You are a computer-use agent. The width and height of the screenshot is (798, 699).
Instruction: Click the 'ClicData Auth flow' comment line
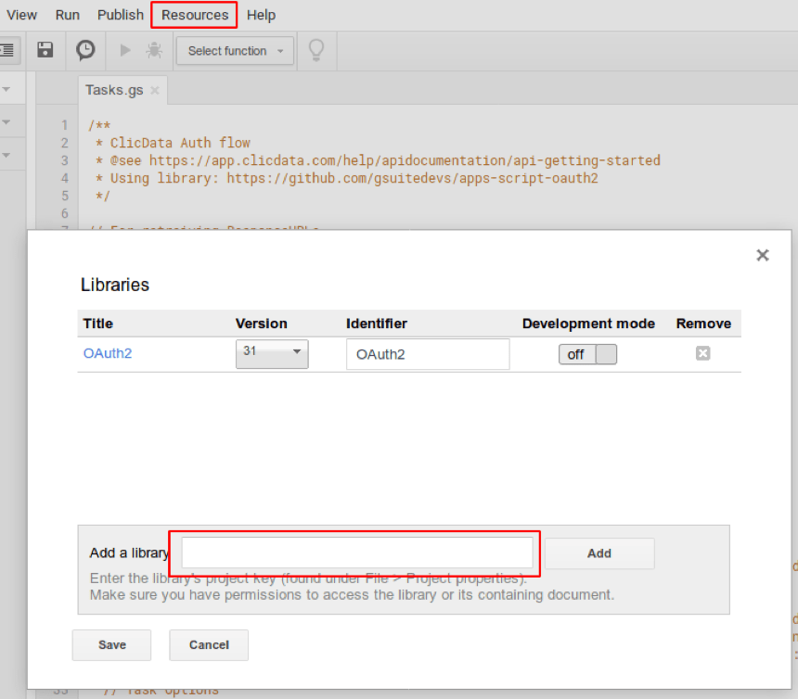(173, 143)
